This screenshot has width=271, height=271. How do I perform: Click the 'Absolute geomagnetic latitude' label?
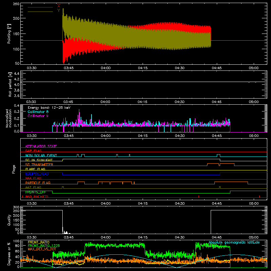click(x=234, y=242)
